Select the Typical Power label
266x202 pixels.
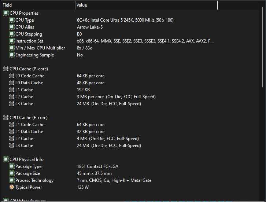29,187
